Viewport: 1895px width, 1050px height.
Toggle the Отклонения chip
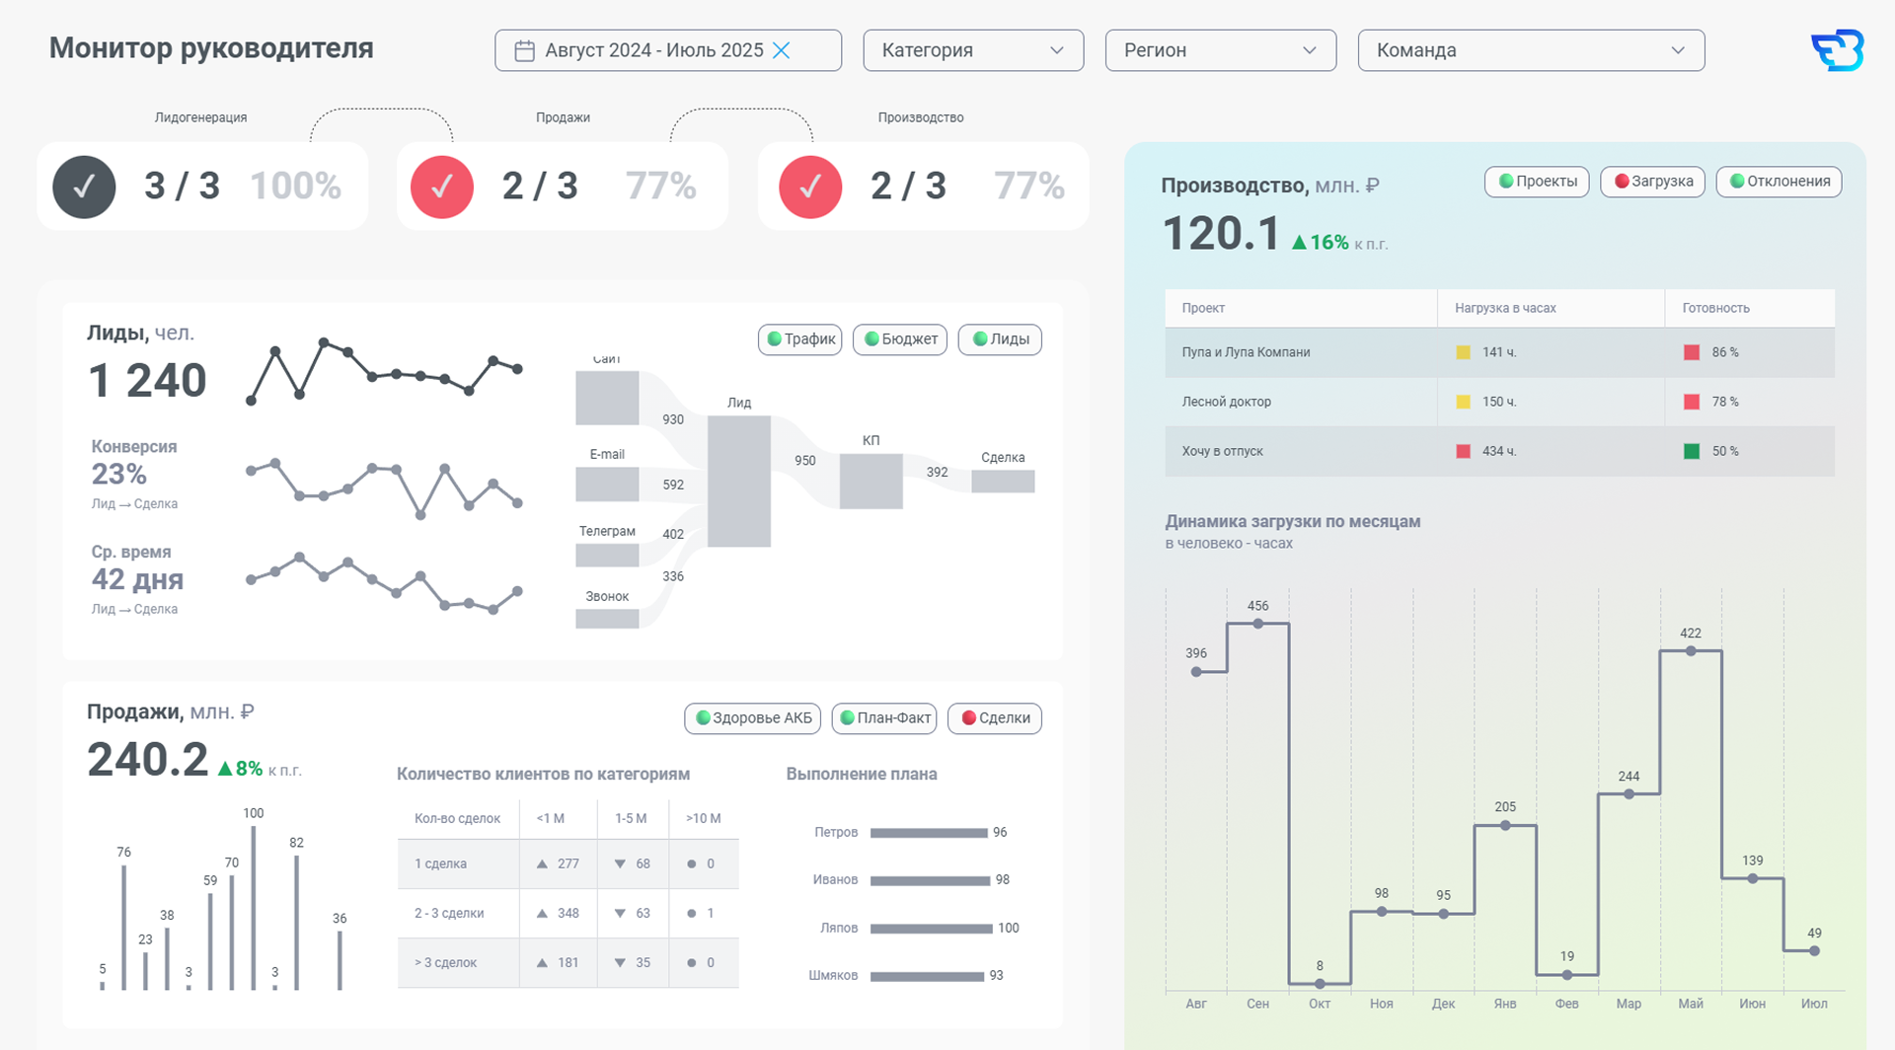click(x=1779, y=182)
